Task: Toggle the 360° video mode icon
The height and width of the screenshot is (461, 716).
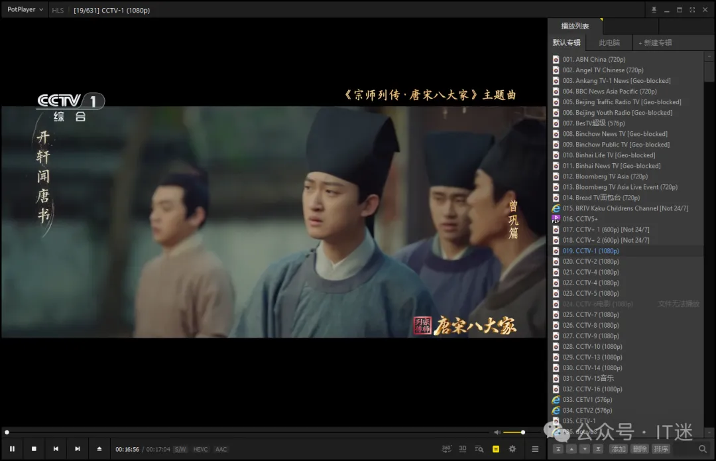Action: coord(446,449)
